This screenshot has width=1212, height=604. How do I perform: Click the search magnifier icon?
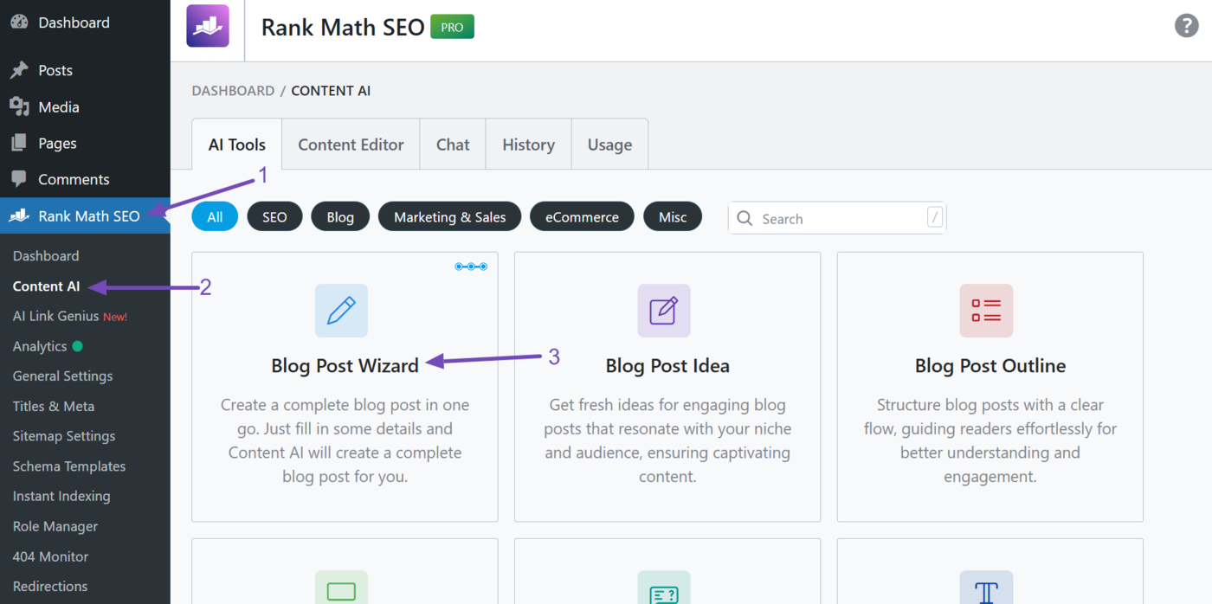click(x=745, y=218)
